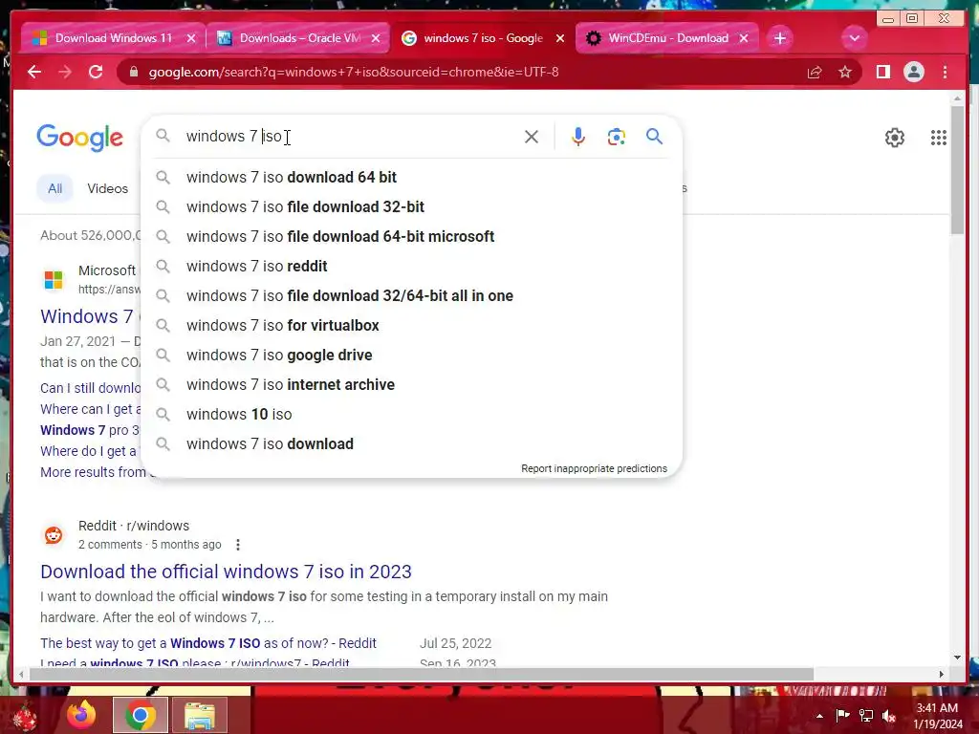Close the Download Windows 11 tab
Screen dimensions: 979x734
pyautogui.click(x=191, y=38)
